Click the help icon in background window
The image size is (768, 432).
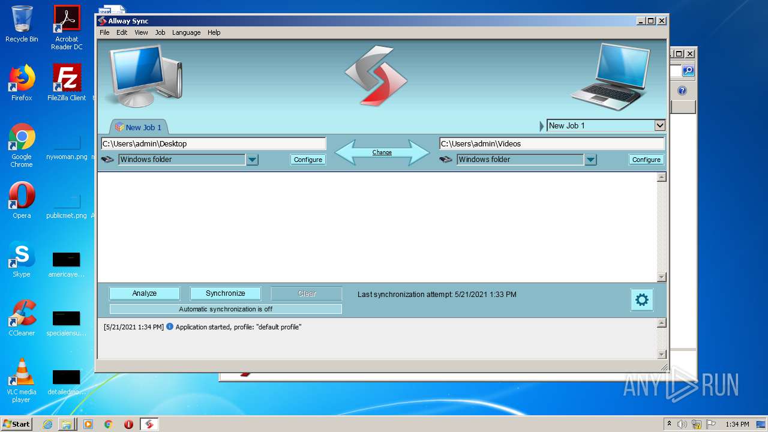click(x=682, y=91)
